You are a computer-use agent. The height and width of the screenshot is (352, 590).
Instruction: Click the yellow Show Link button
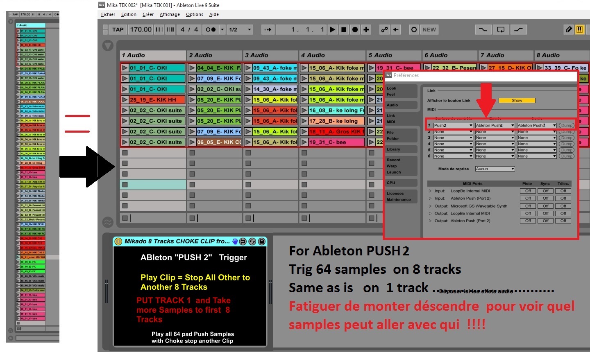pos(517,101)
